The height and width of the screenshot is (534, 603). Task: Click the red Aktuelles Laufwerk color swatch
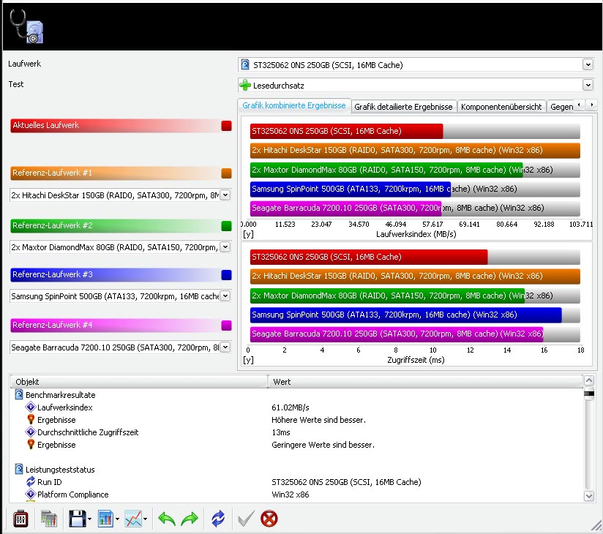(227, 126)
